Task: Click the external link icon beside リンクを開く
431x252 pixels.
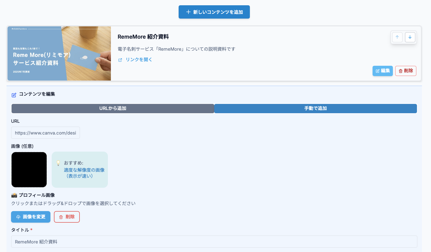Action: (x=120, y=60)
